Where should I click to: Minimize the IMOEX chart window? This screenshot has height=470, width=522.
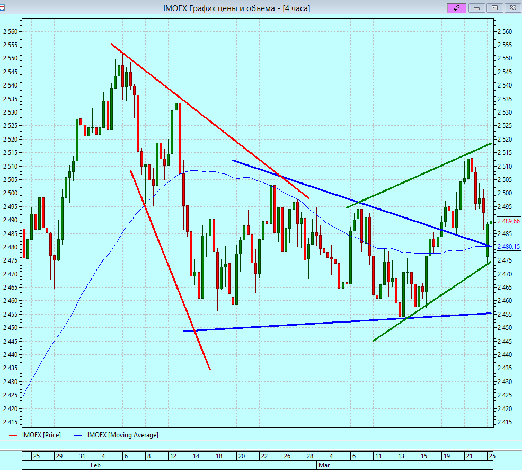click(x=477, y=8)
